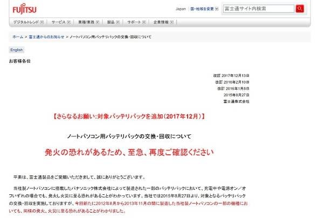The height and width of the screenshot is (218, 318).
Task: Click the revision date 改訂 2016年2月10日
Action: 232,82
